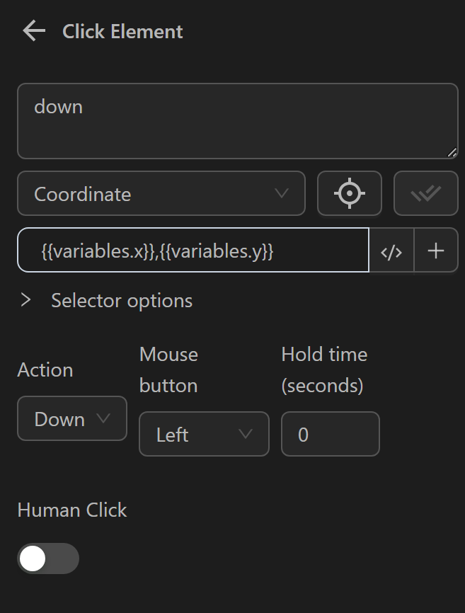465x613 pixels.
Task: Click the Selector options chevron arrow
Action: click(x=26, y=300)
